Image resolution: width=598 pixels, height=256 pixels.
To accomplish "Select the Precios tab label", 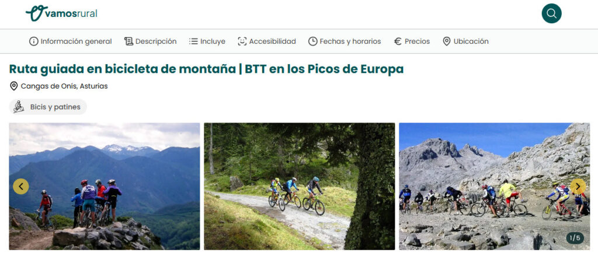I will [x=417, y=41].
